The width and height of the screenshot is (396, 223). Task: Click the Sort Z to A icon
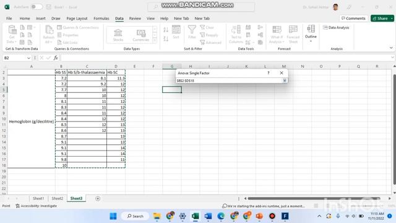point(166,38)
